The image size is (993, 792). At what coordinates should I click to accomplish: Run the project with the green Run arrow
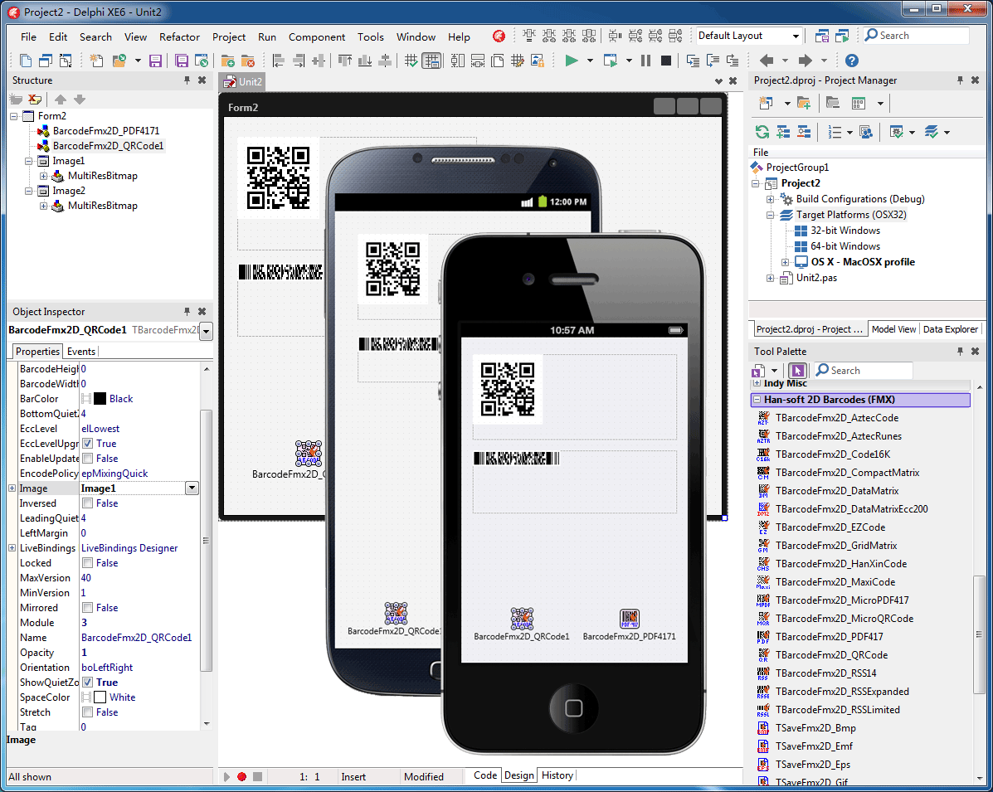(x=572, y=61)
